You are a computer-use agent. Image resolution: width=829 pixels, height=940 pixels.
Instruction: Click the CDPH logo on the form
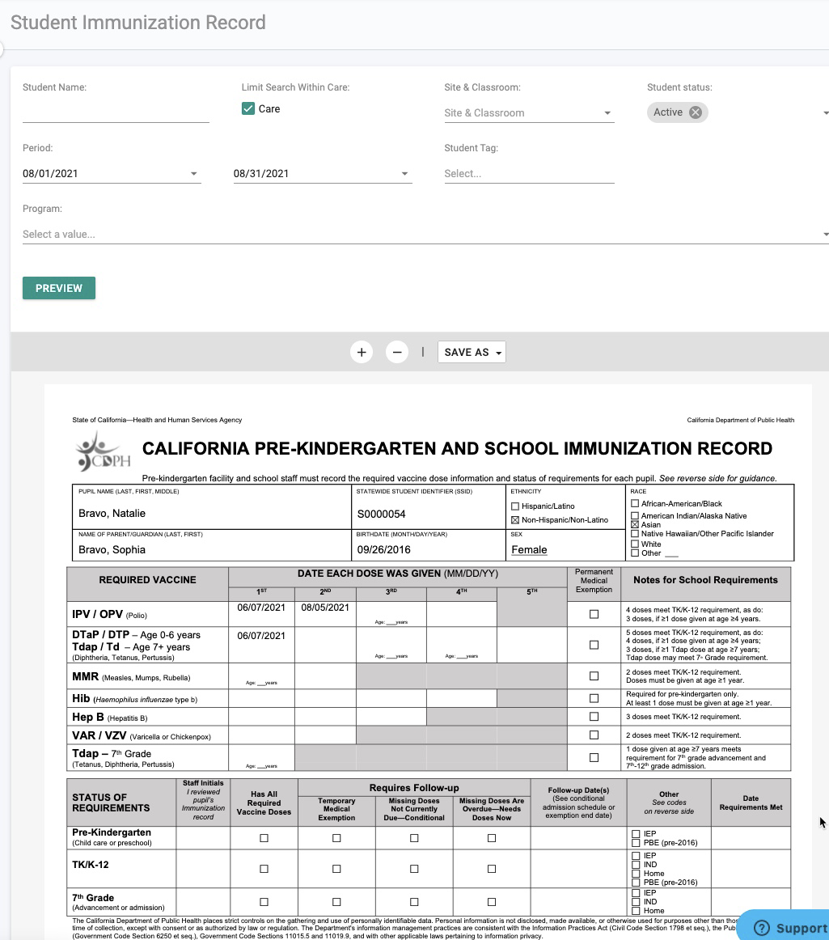tap(98, 451)
